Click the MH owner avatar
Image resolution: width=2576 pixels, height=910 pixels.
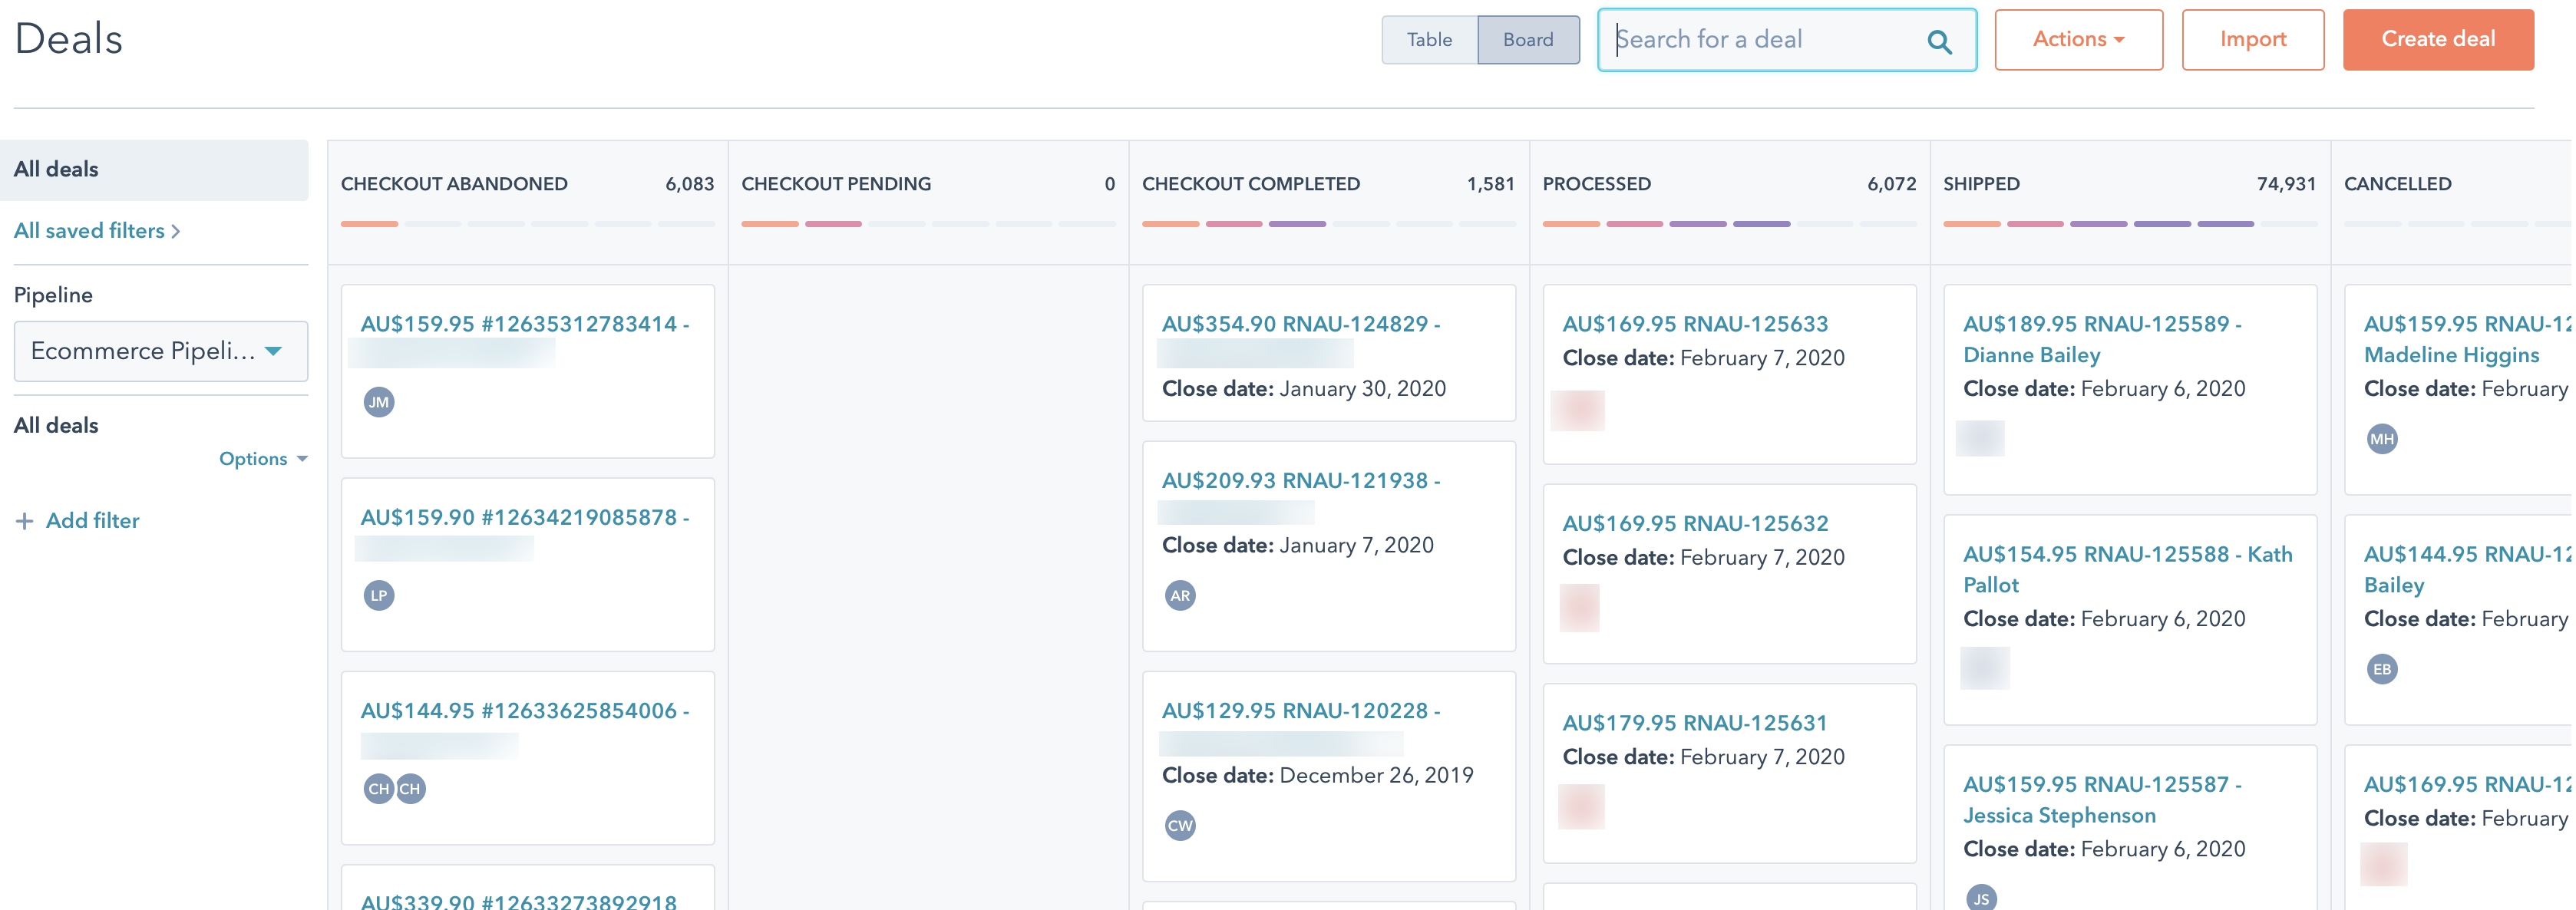(x=2382, y=438)
